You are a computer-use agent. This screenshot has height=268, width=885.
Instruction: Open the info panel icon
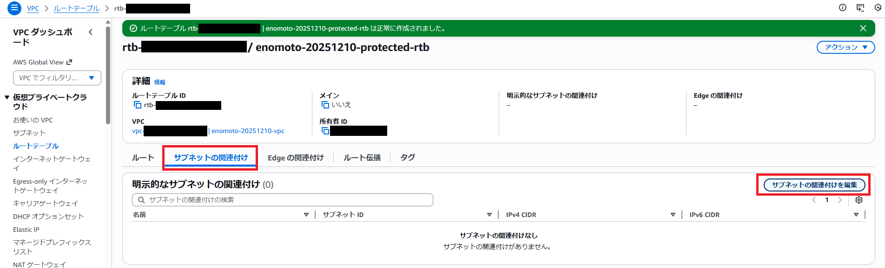(x=843, y=7)
